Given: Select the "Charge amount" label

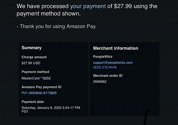Looking at the screenshot, I should tap(34, 57).
